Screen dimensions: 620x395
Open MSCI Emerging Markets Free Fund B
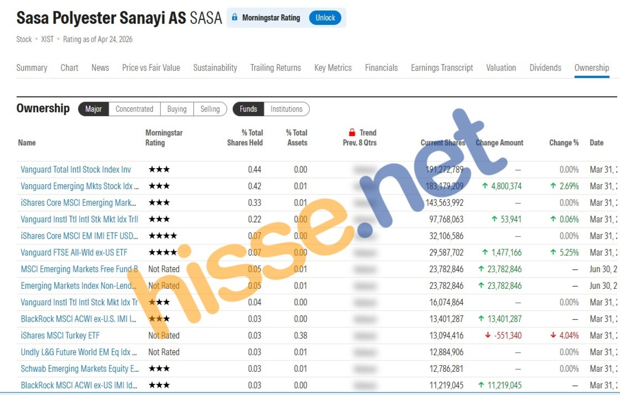point(80,269)
